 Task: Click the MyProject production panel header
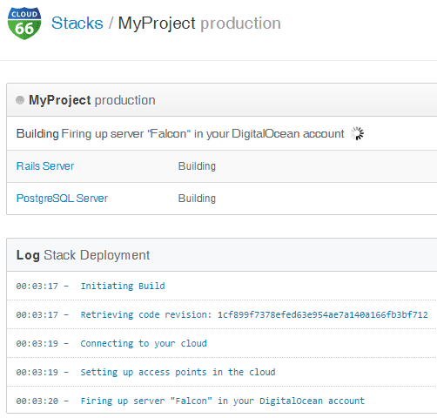pyautogui.click(x=222, y=100)
